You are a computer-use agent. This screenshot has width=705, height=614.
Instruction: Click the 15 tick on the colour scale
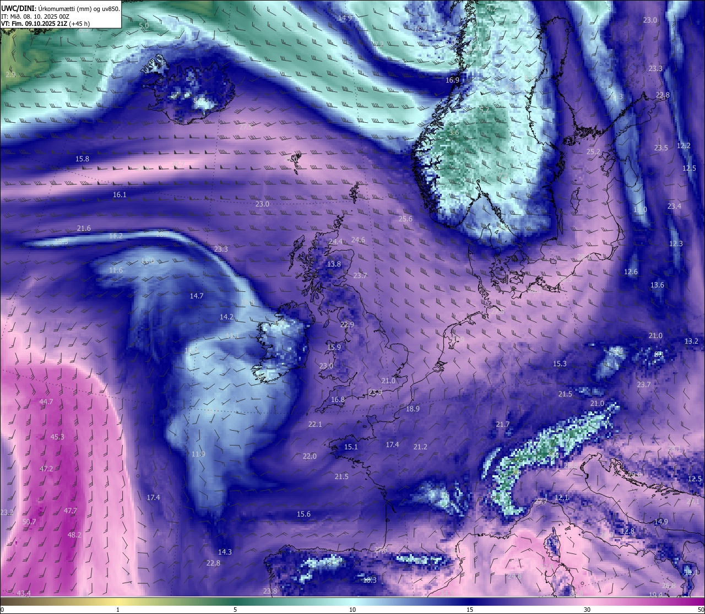(470, 610)
